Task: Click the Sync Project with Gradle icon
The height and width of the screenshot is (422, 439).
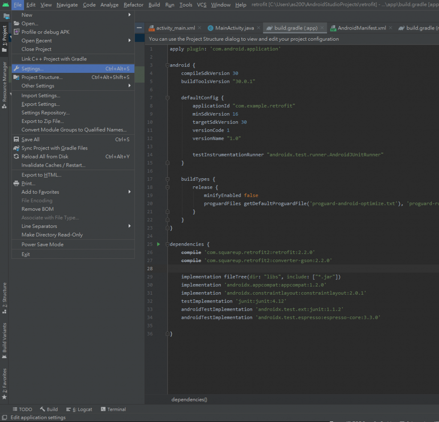Action: 17,148
